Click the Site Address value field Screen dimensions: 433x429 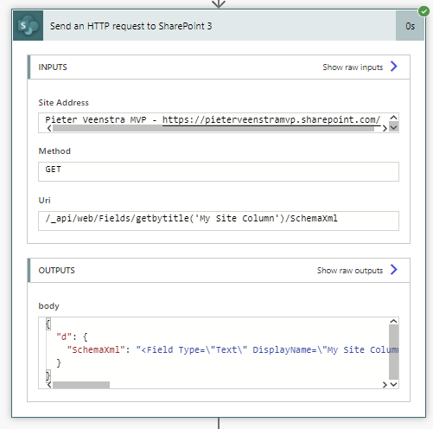click(x=219, y=123)
